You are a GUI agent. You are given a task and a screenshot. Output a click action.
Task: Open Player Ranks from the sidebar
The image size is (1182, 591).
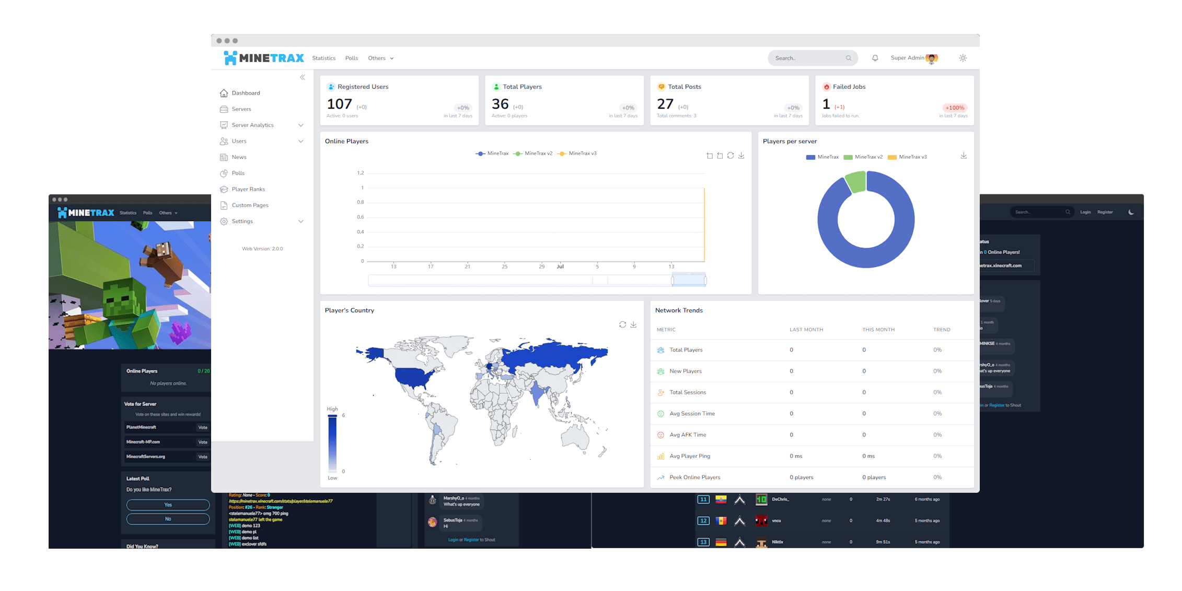(248, 189)
